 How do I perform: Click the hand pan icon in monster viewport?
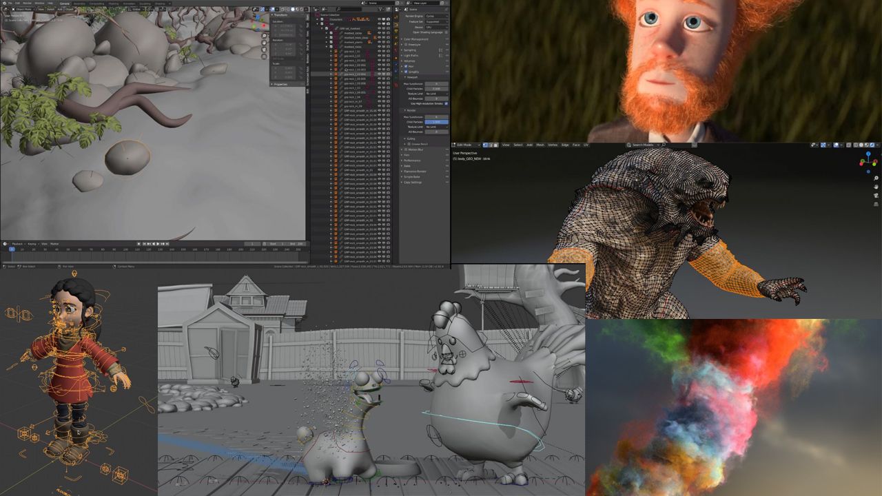click(x=876, y=187)
